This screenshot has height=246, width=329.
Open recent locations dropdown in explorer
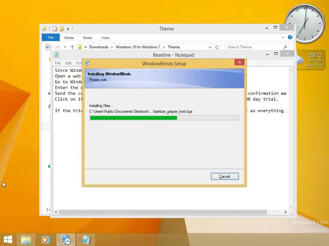point(65,47)
